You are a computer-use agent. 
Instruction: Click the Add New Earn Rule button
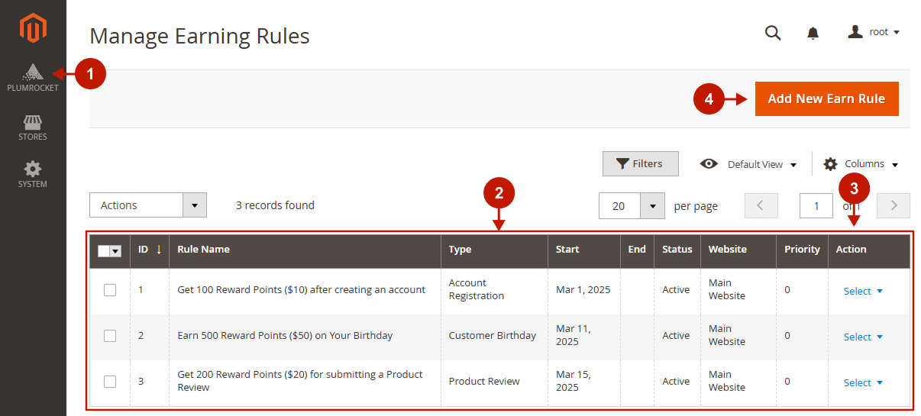click(x=826, y=99)
